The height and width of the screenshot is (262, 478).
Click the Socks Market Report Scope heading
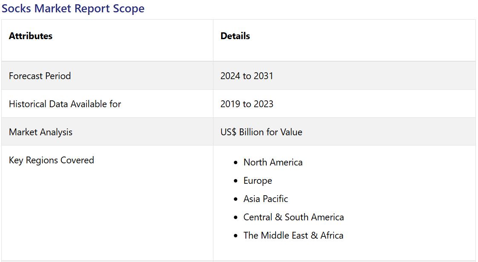pyautogui.click(x=73, y=9)
